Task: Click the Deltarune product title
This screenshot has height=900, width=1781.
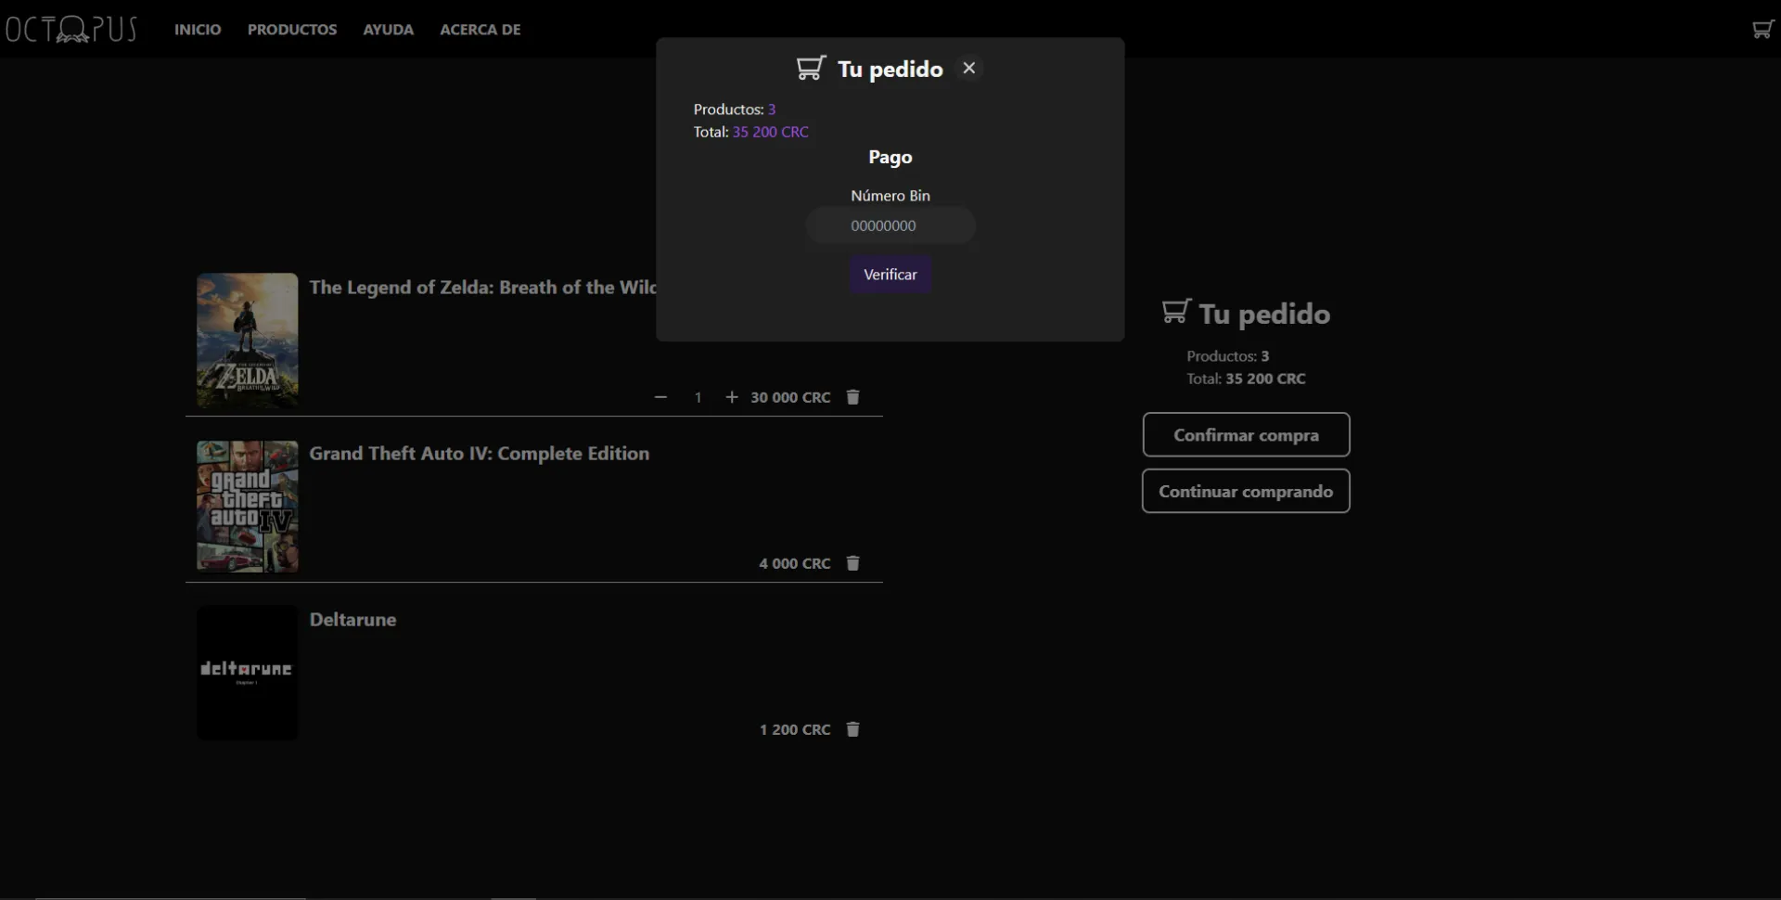Action: (352, 620)
